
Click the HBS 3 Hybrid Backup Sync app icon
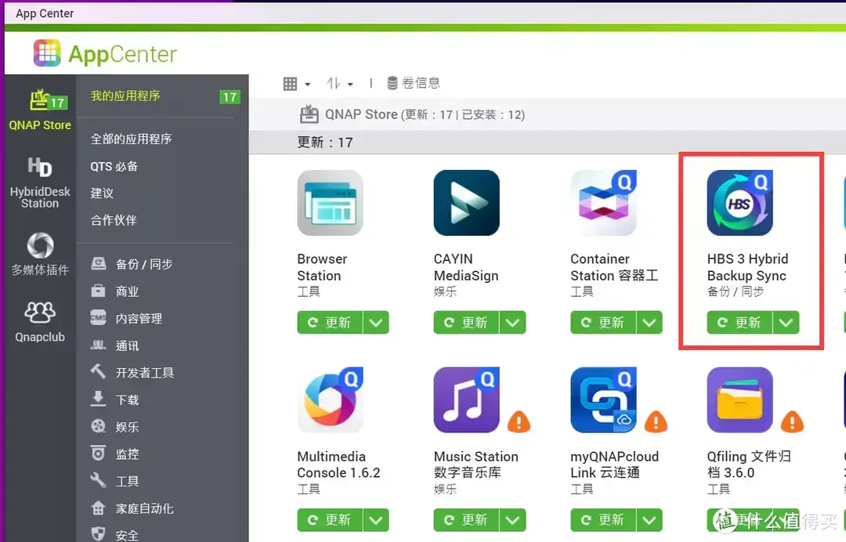pos(739,202)
